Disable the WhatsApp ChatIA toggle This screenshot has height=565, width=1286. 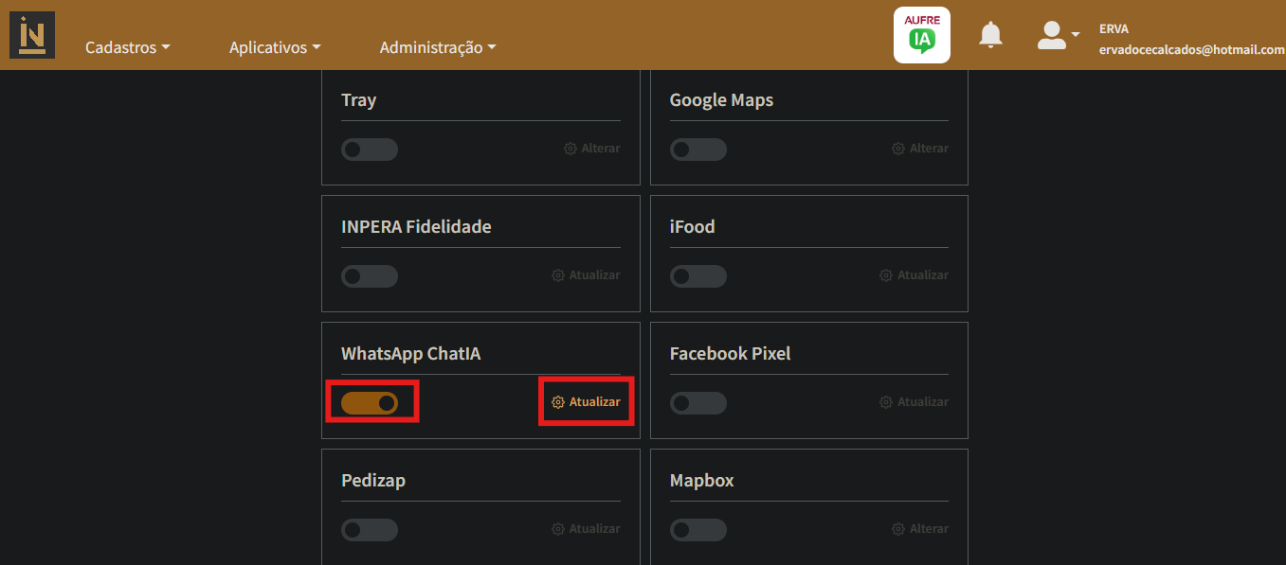370,402
